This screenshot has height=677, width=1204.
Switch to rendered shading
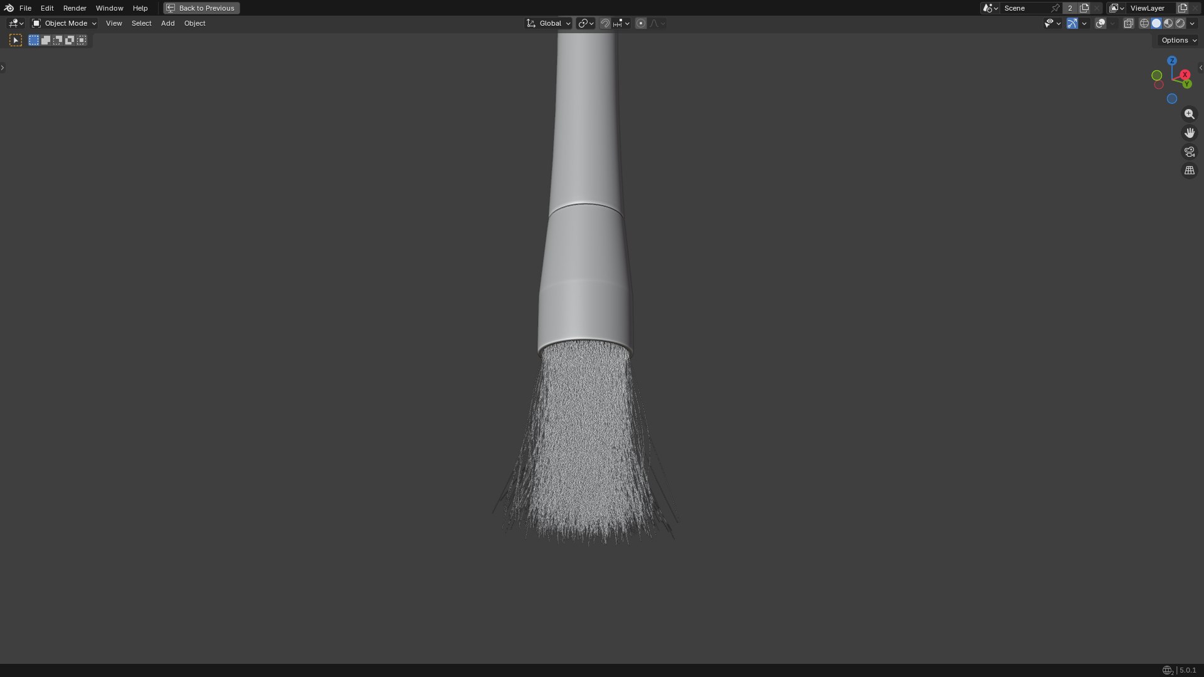pos(1180,23)
